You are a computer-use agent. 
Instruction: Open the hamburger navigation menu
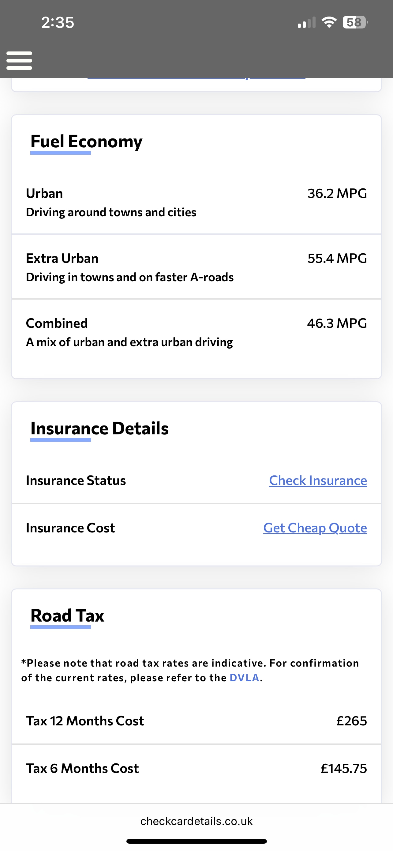point(19,60)
